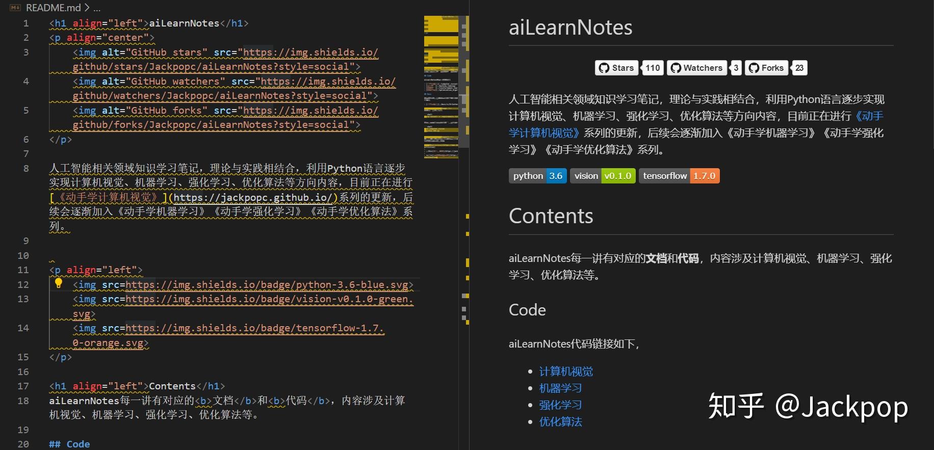Click the <p align="left"> tag on line 11
934x450 pixels.
click(x=96, y=270)
